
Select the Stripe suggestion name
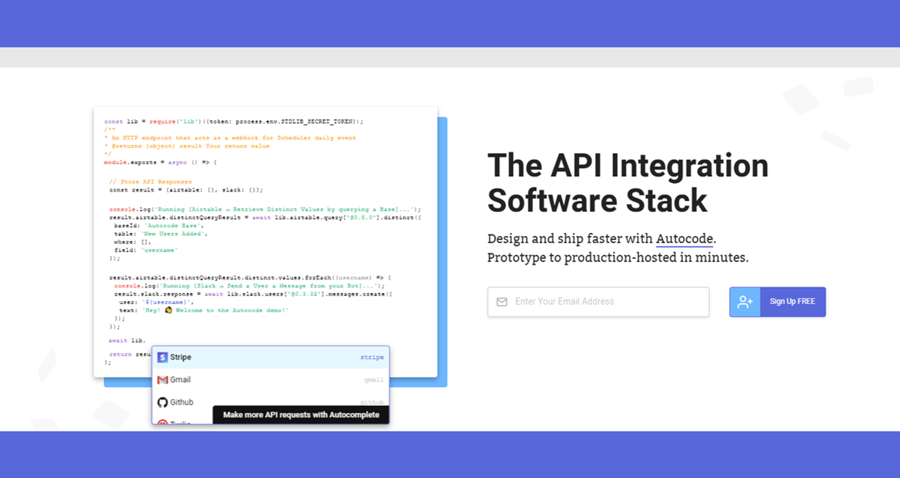click(181, 358)
